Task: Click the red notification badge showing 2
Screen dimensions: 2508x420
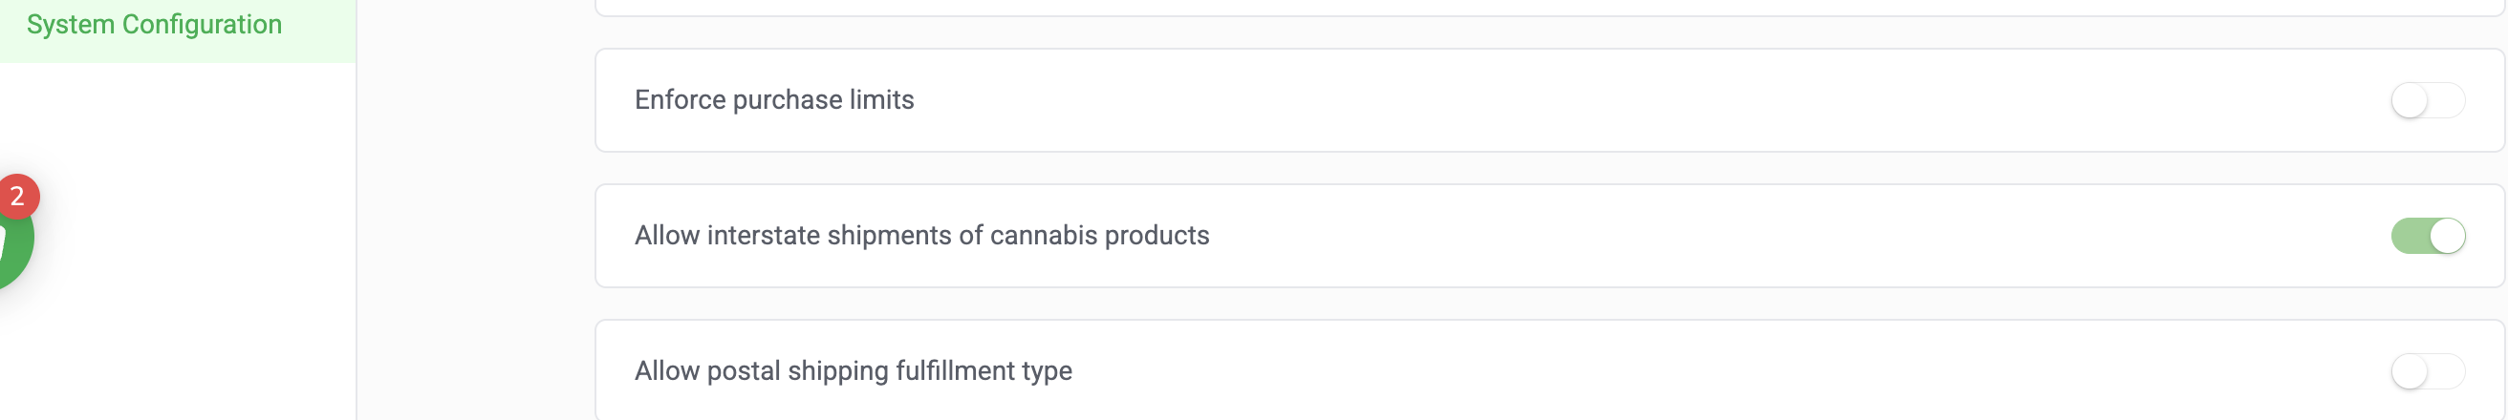Action: coord(17,197)
